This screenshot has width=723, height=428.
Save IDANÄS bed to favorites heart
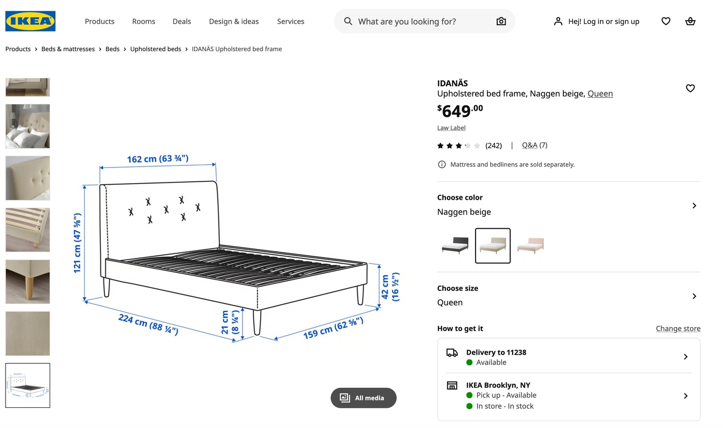tap(690, 88)
